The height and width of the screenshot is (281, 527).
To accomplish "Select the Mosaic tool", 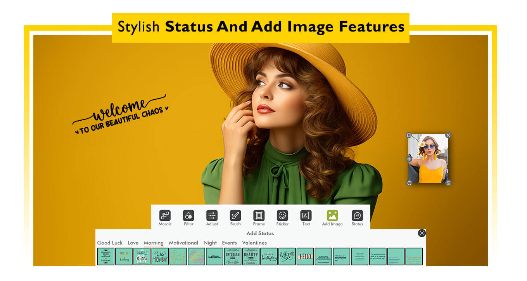I will (165, 216).
